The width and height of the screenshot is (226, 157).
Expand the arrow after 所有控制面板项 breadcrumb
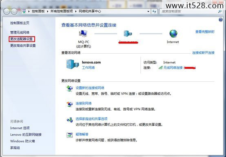coord(76,11)
